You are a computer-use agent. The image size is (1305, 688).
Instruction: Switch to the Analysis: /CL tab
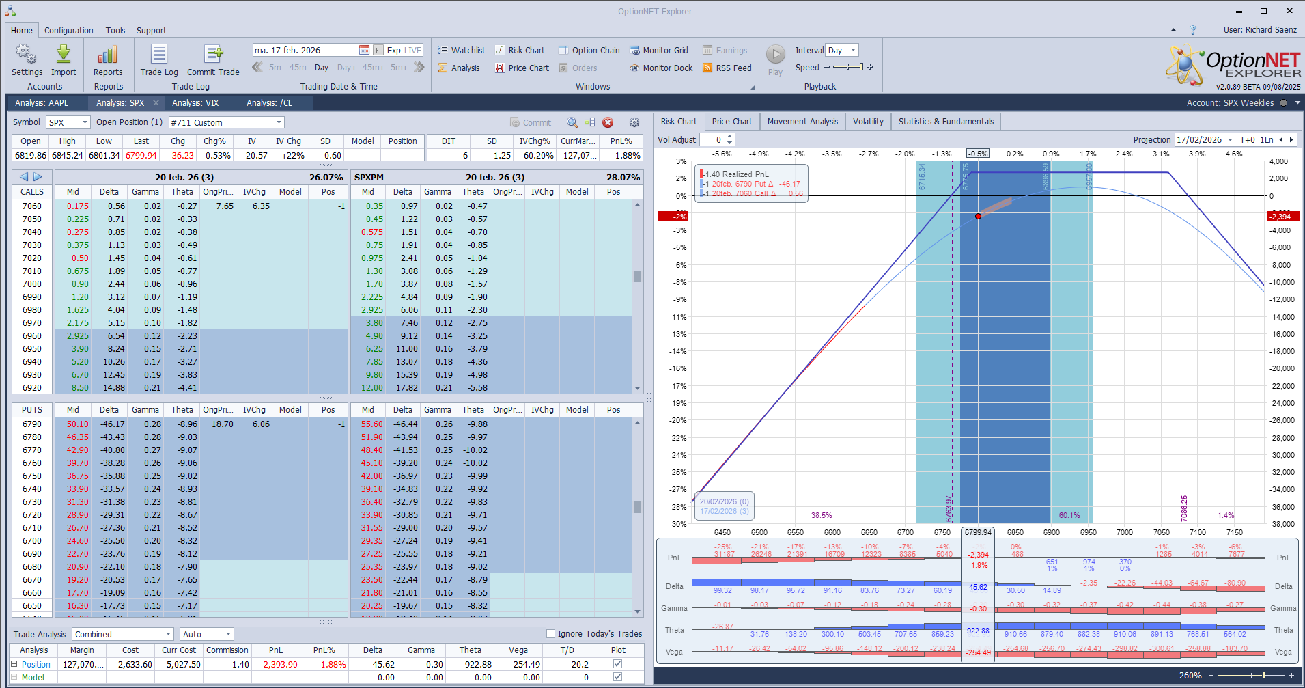[x=269, y=102]
